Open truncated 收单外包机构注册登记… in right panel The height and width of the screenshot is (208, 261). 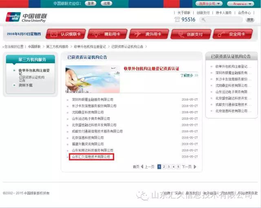pyautogui.click(x=233, y=66)
